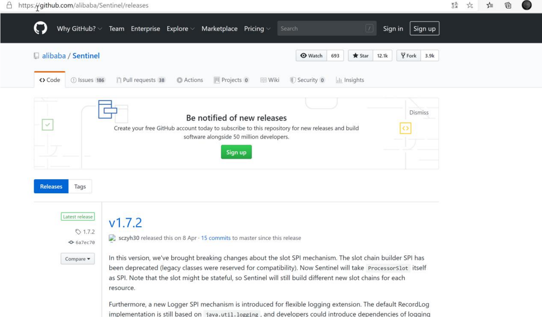Viewport: 542px width, 317px height.
Task: Open the sczyh30 user profile link
Action: [129, 238]
